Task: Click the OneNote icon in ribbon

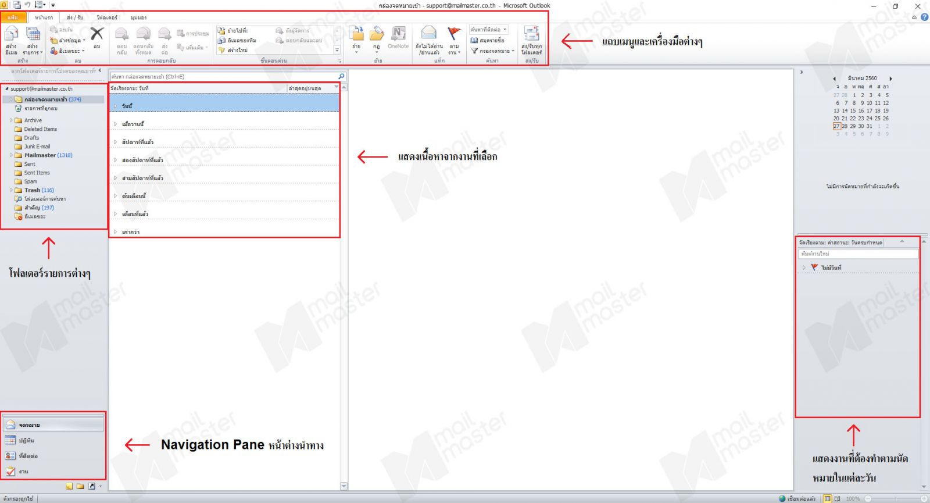Action: 398,34
